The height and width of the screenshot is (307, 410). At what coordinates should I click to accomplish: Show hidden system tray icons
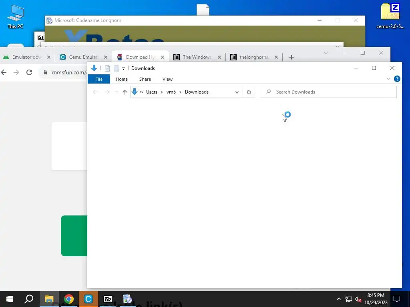339,299
